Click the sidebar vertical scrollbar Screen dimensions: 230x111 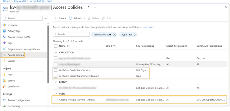tap(48, 54)
